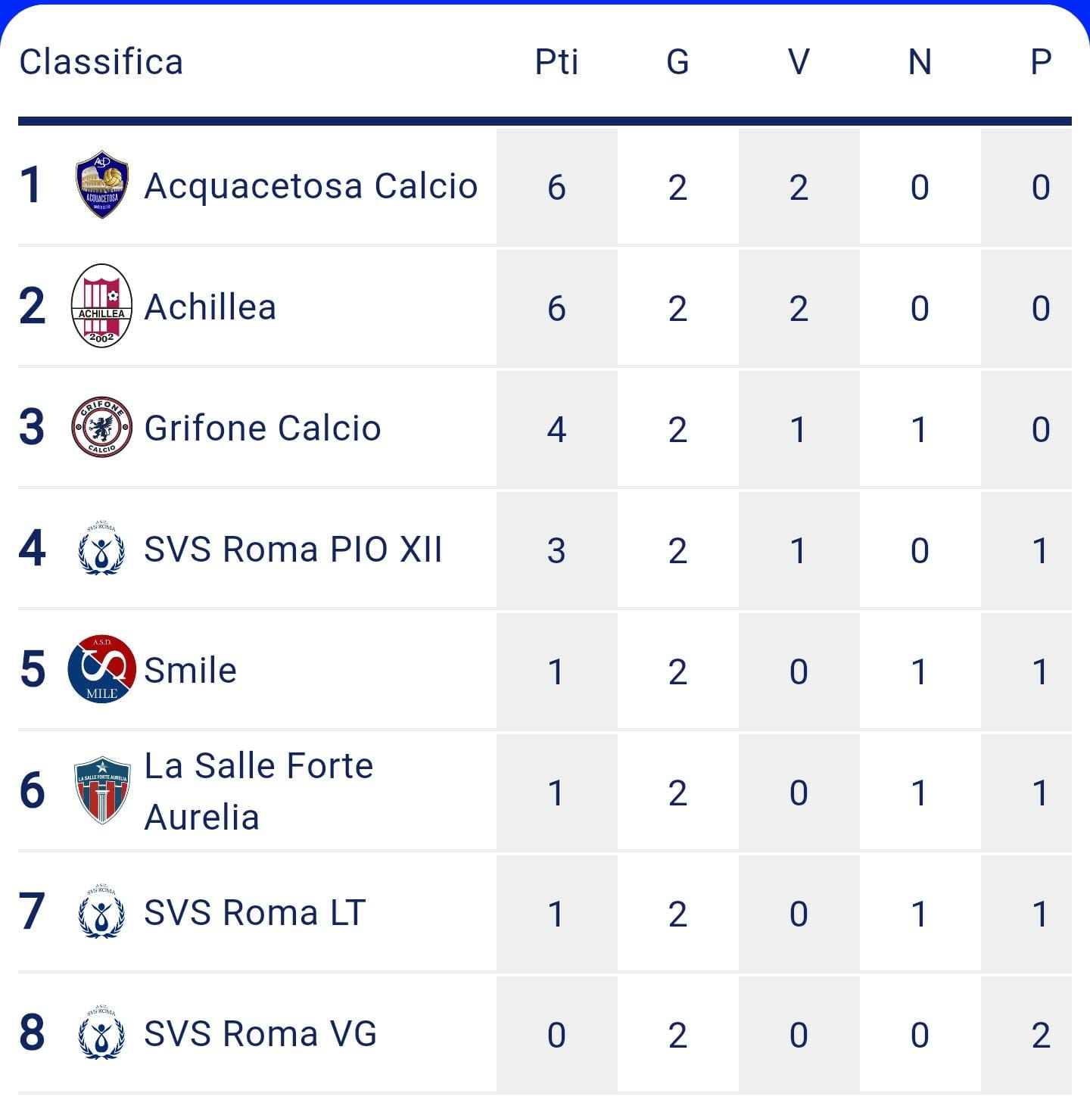This screenshot has height=1112, width=1090.
Task: Select the G games-played column header
Action: tap(677, 62)
